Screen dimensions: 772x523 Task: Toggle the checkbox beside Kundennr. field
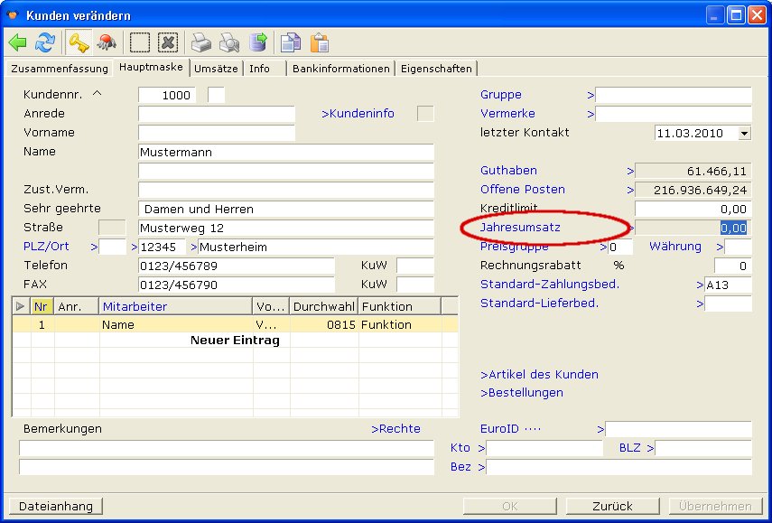216,95
